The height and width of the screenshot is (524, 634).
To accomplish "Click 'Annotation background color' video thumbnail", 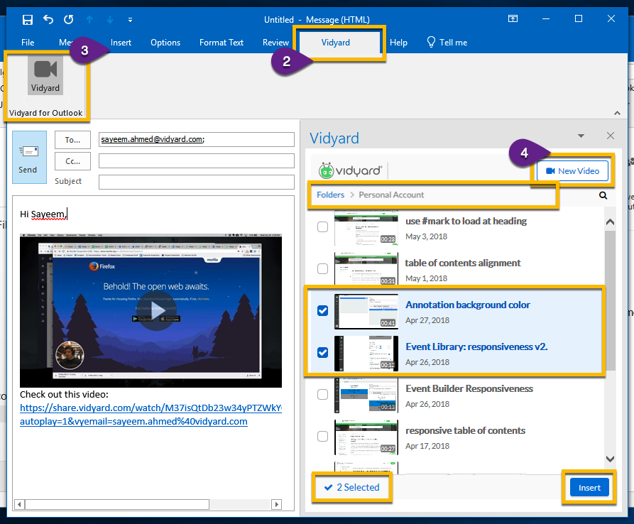I will click(x=366, y=311).
